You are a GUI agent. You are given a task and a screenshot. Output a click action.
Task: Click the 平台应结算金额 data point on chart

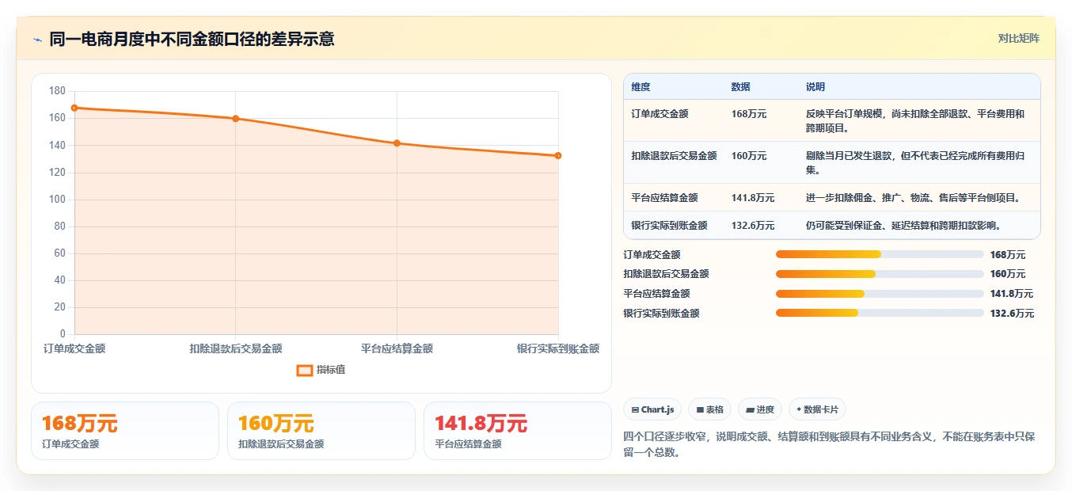397,143
